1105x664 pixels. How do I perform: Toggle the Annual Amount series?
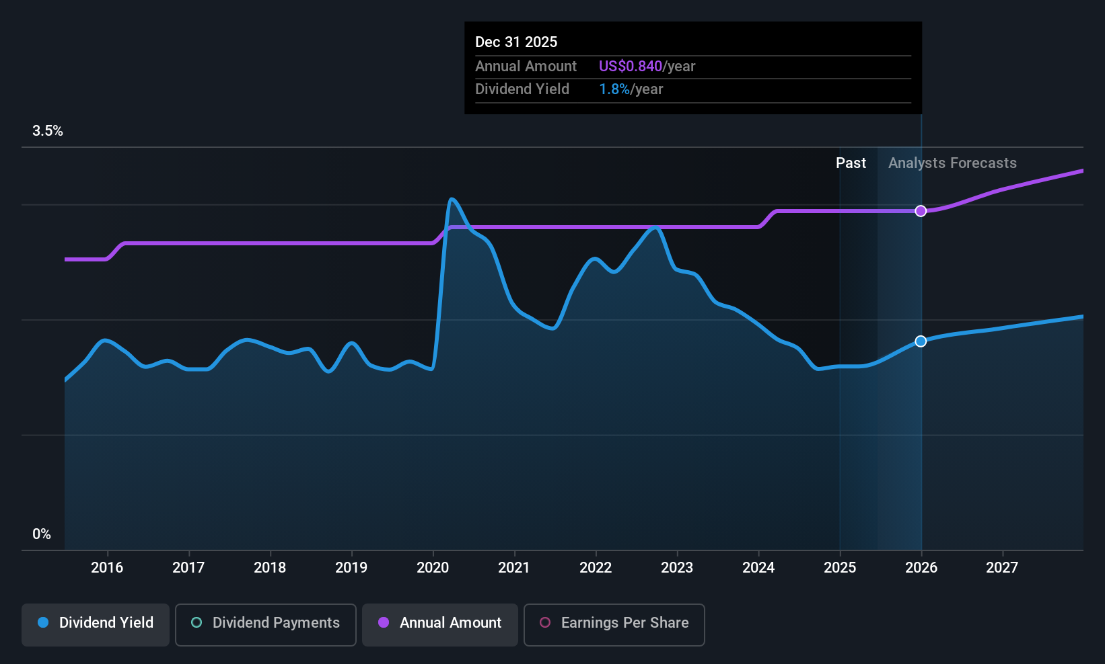pos(440,624)
